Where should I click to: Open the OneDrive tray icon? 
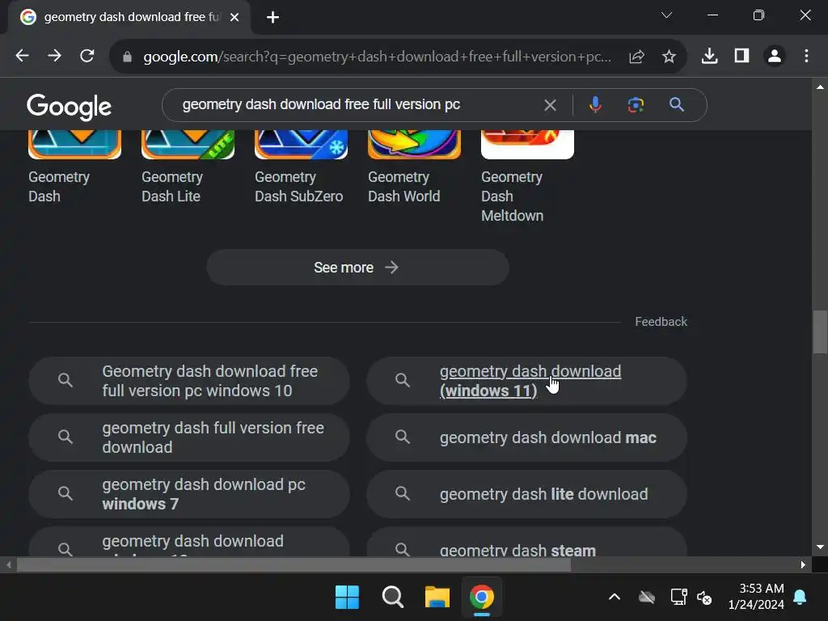point(646,598)
